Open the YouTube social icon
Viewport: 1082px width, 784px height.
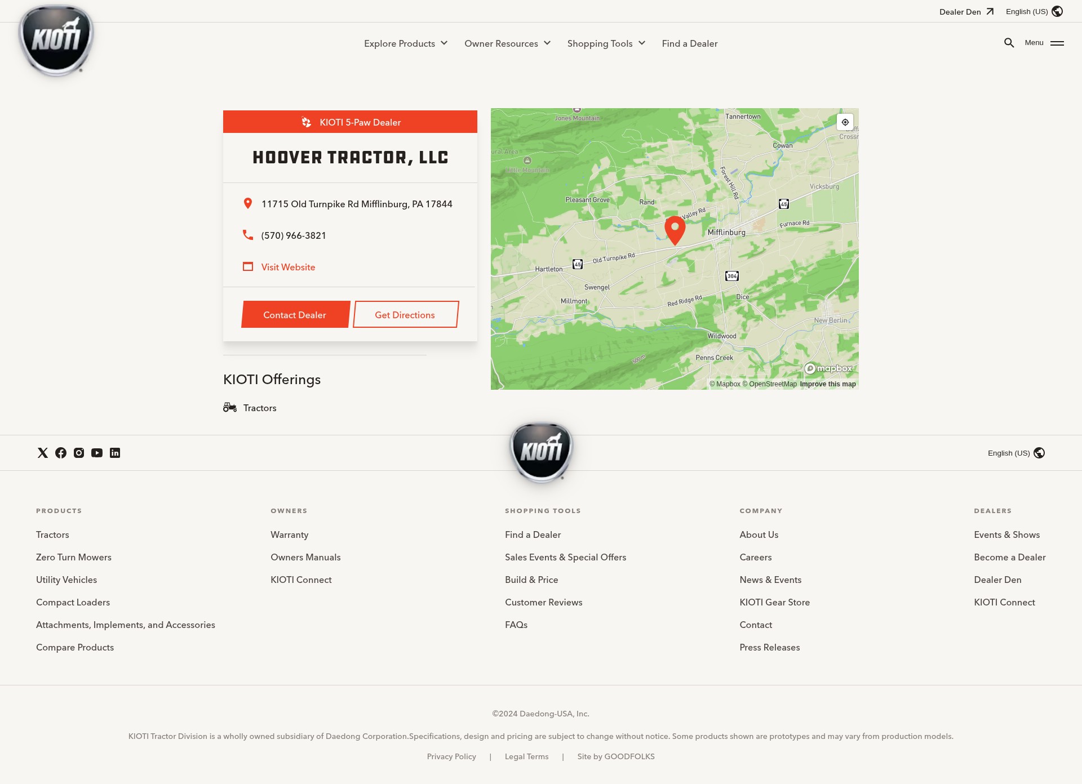(97, 453)
